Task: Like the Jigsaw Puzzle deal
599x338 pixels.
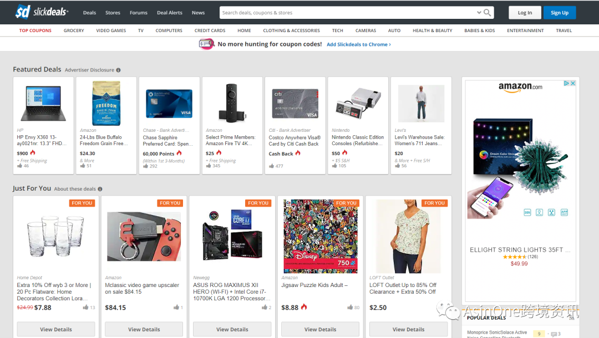Action: point(350,307)
